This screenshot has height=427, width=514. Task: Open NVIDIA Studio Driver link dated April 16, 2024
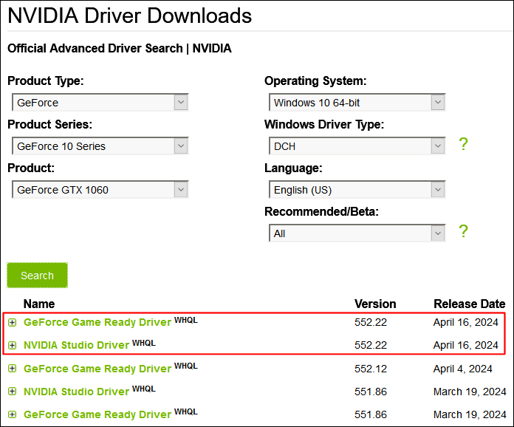[x=76, y=345]
